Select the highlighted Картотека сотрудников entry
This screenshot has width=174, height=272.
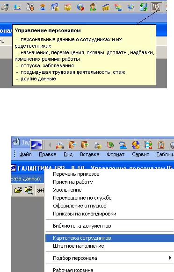[x=109, y=238]
